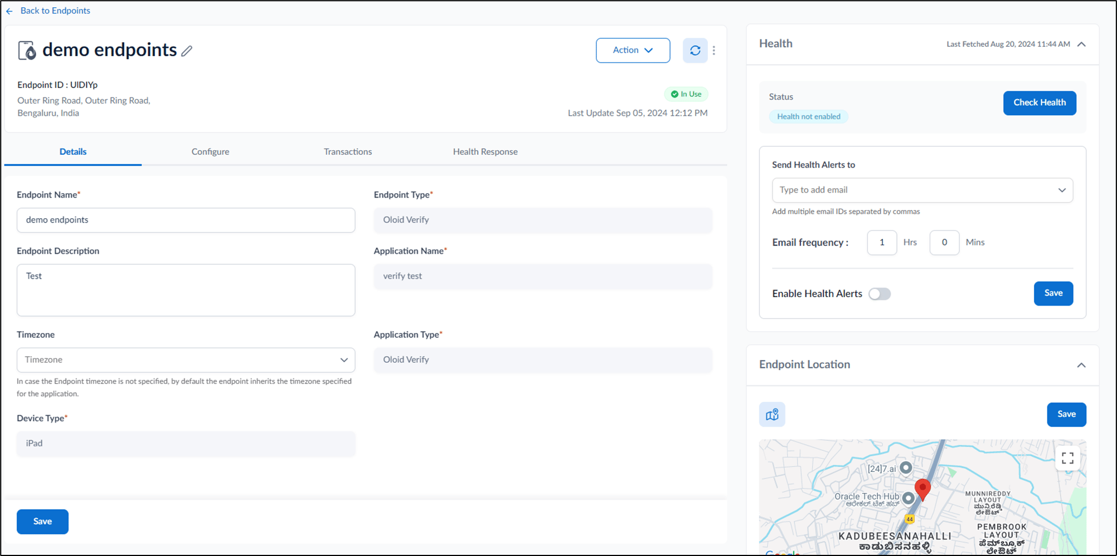Click Save button below the details form

(x=42, y=521)
